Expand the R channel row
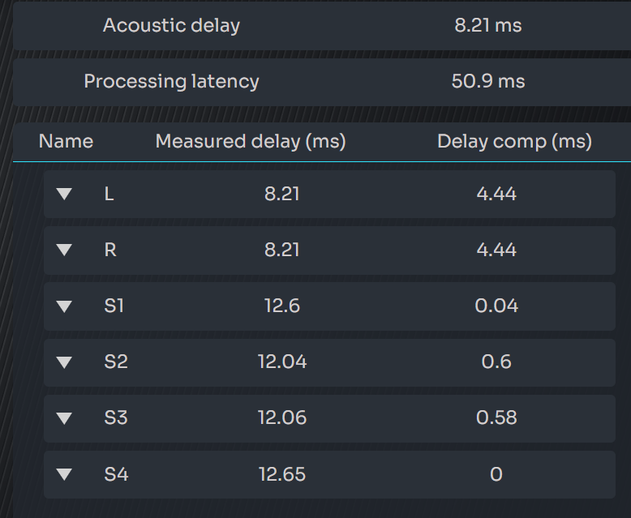631x518 pixels. pyautogui.click(x=65, y=250)
